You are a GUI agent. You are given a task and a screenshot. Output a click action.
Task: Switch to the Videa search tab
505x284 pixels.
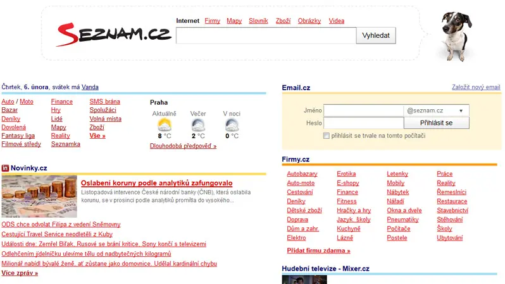(337, 21)
